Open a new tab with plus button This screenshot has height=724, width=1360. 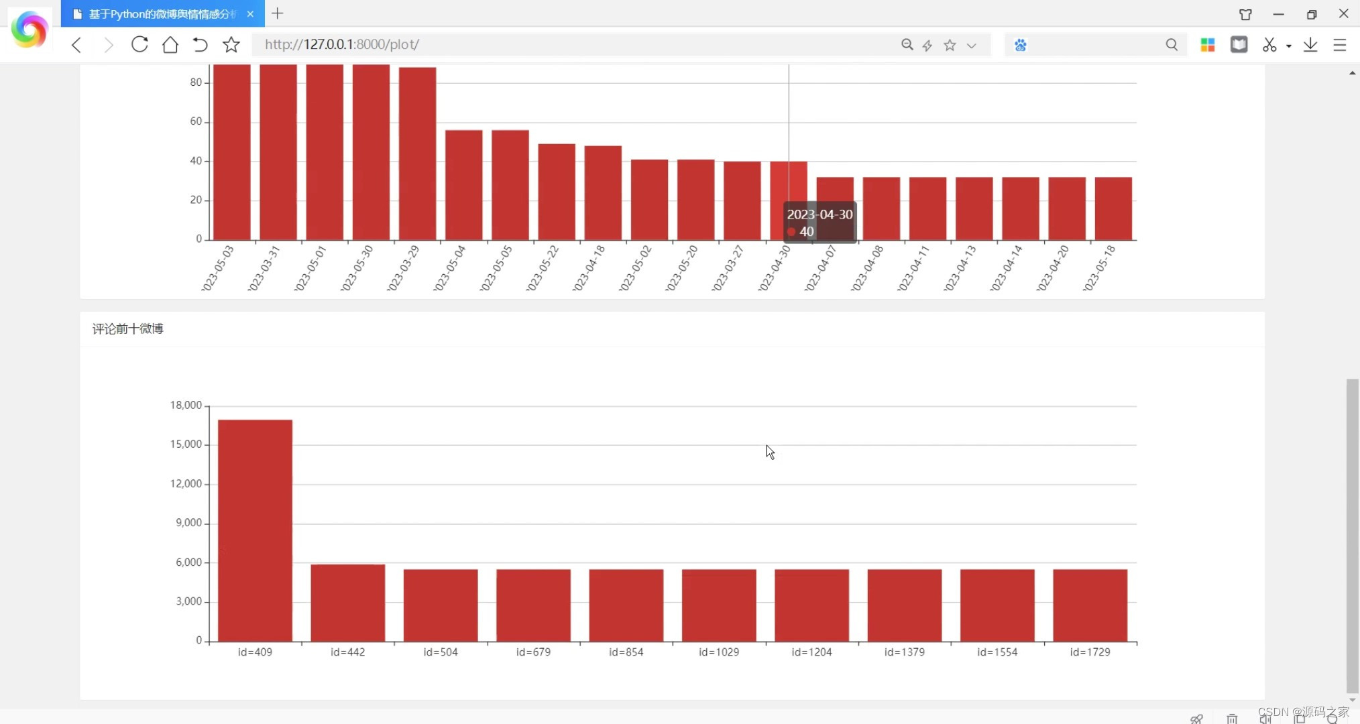278,13
